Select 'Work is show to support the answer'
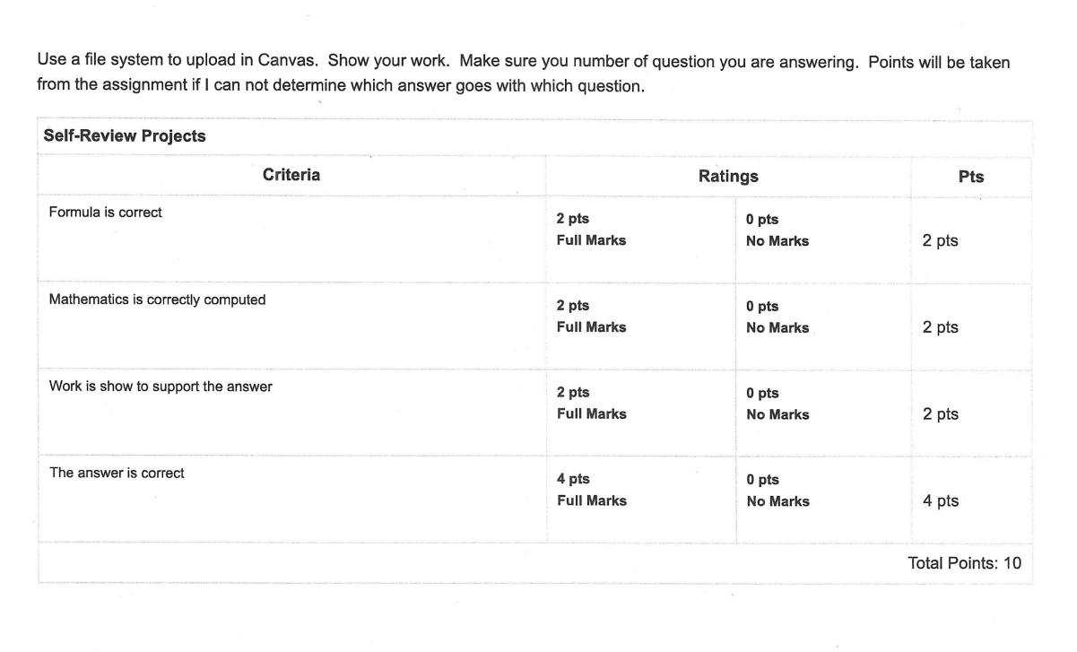 click(x=161, y=387)
